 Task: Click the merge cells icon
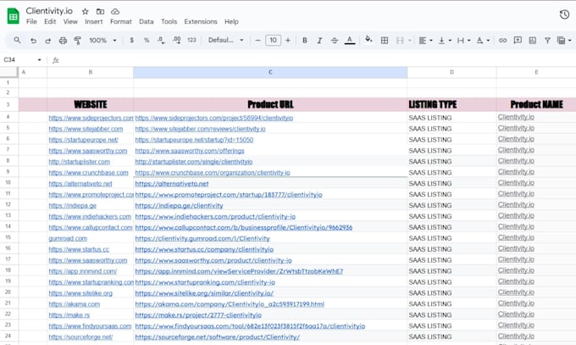tap(400, 40)
